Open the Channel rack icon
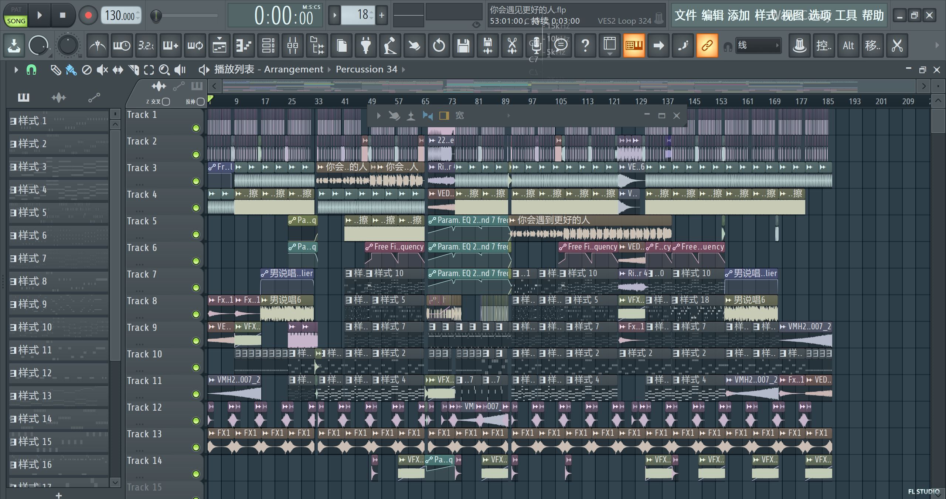The width and height of the screenshot is (946, 499). (268, 45)
